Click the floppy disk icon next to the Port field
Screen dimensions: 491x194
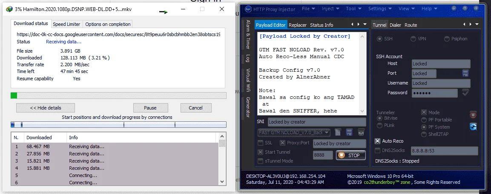pos(465,73)
